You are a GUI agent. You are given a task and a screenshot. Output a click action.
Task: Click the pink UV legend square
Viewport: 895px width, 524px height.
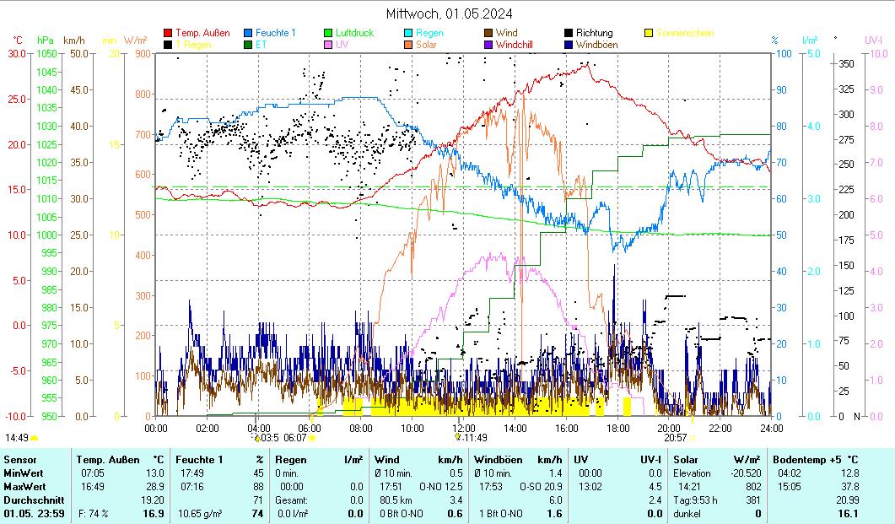pos(329,45)
